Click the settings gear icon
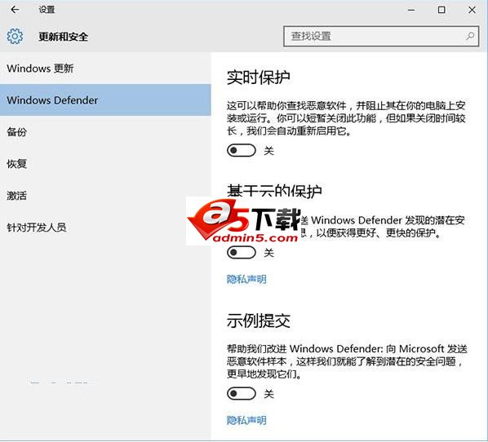 (x=15, y=37)
